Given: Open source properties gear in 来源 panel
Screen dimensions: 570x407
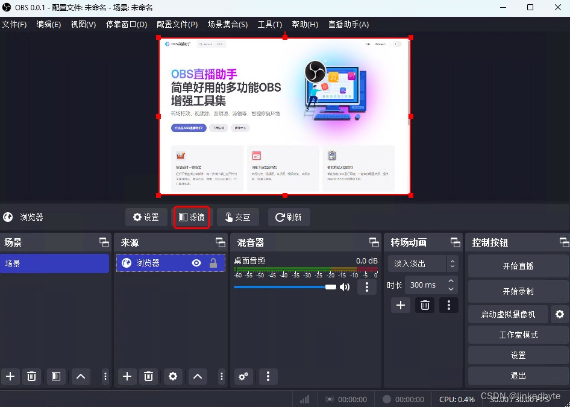Looking at the screenshot, I should pyautogui.click(x=173, y=376).
